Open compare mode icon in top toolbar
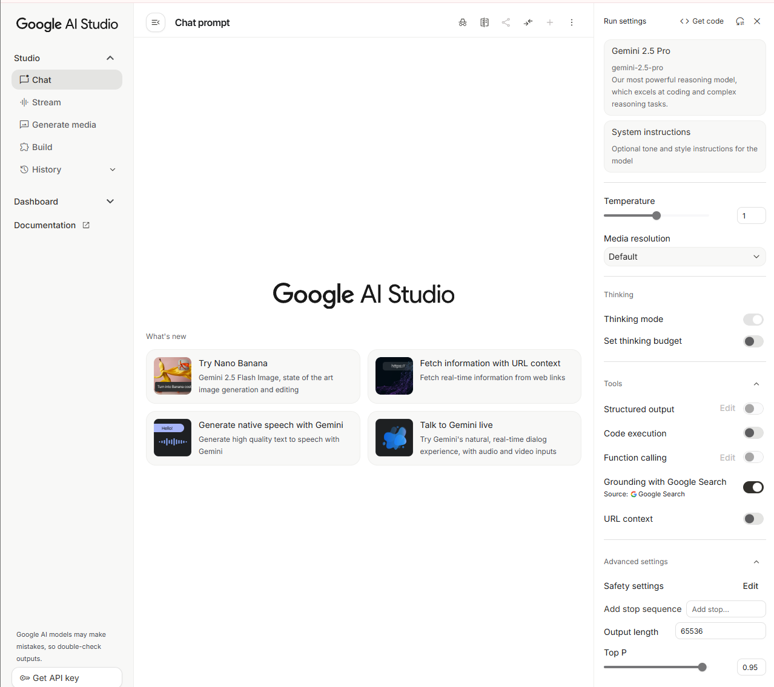The width and height of the screenshot is (774, 687). click(x=485, y=22)
